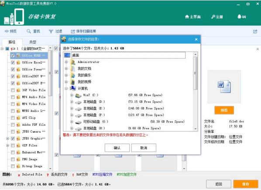The width and height of the screenshot is (261, 190).
Task: Click the 查找 magnifier toolbar item
Action: point(33,31)
